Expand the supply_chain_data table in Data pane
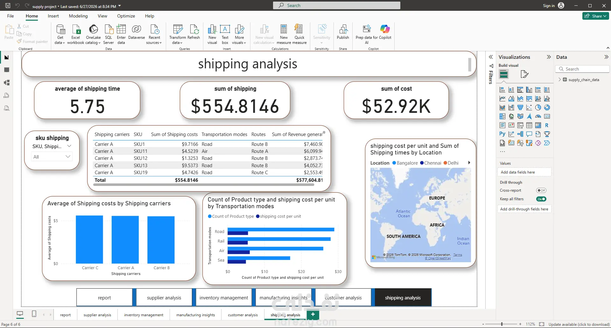The height and width of the screenshot is (328, 611). coord(560,79)
